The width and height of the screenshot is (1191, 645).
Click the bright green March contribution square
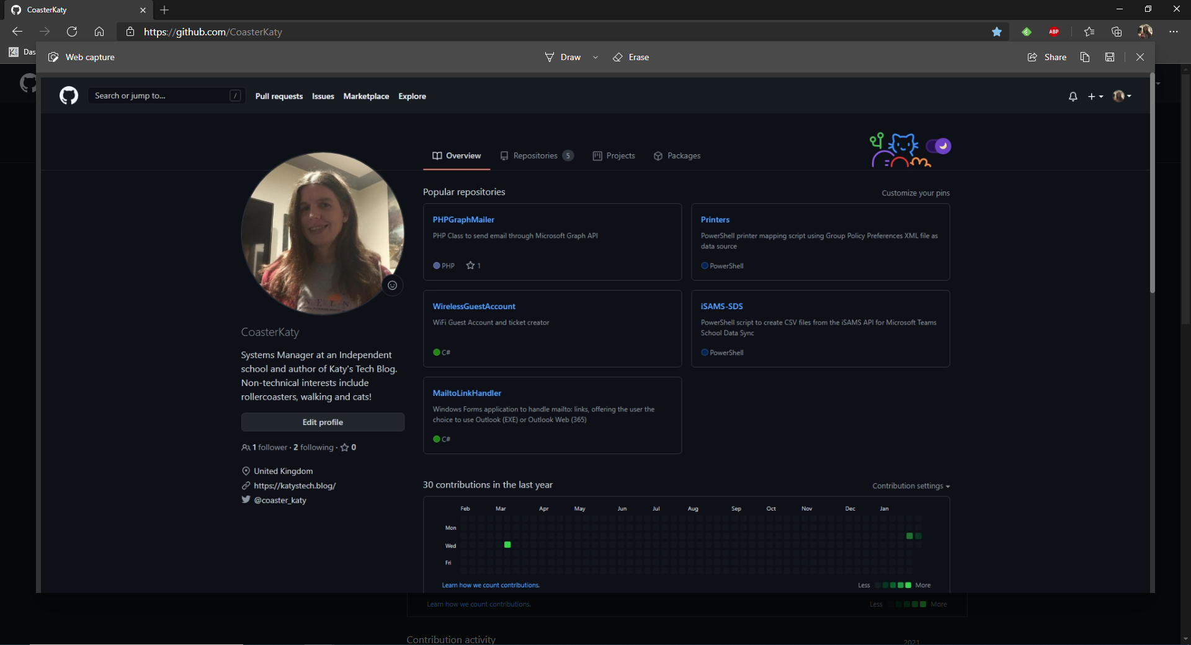point(507,545)
